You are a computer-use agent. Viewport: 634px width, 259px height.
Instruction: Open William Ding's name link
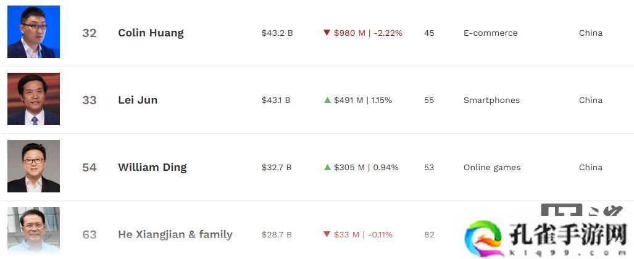(152, 168)
